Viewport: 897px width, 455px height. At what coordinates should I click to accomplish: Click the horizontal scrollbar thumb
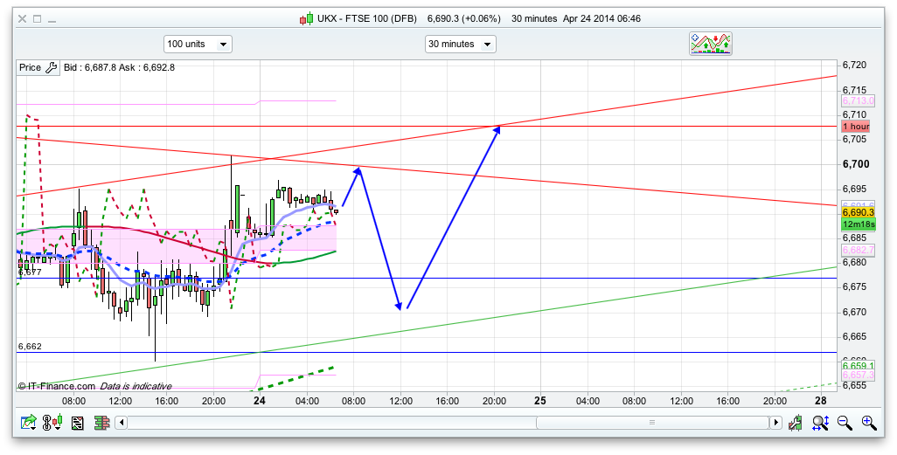click(x=652, y=423)
